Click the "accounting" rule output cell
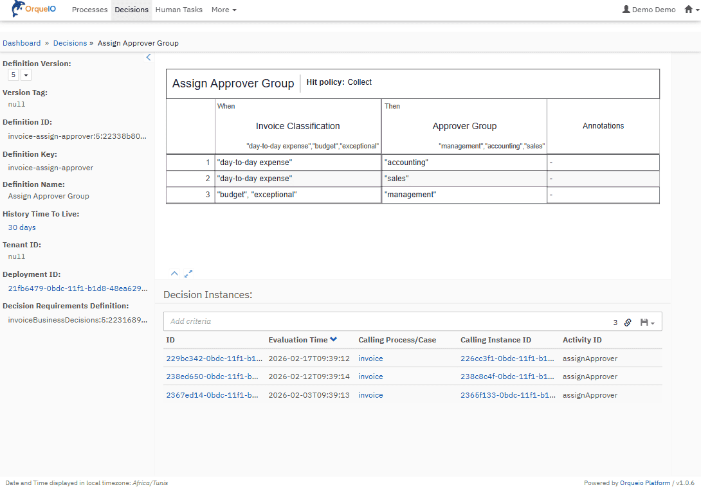This screenshot has height=487, width=701. click(464, 163)
